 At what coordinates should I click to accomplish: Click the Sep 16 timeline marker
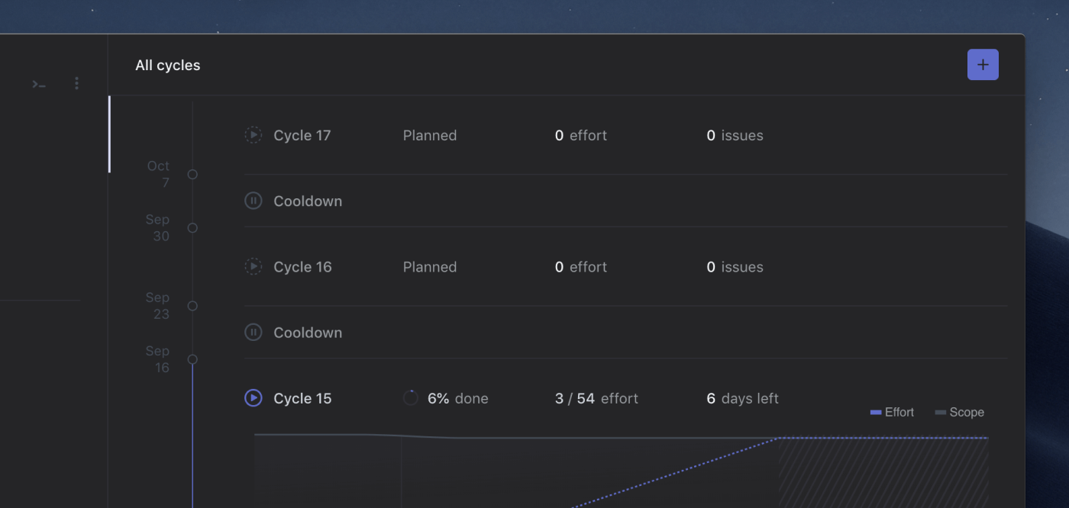pos(192,359)
